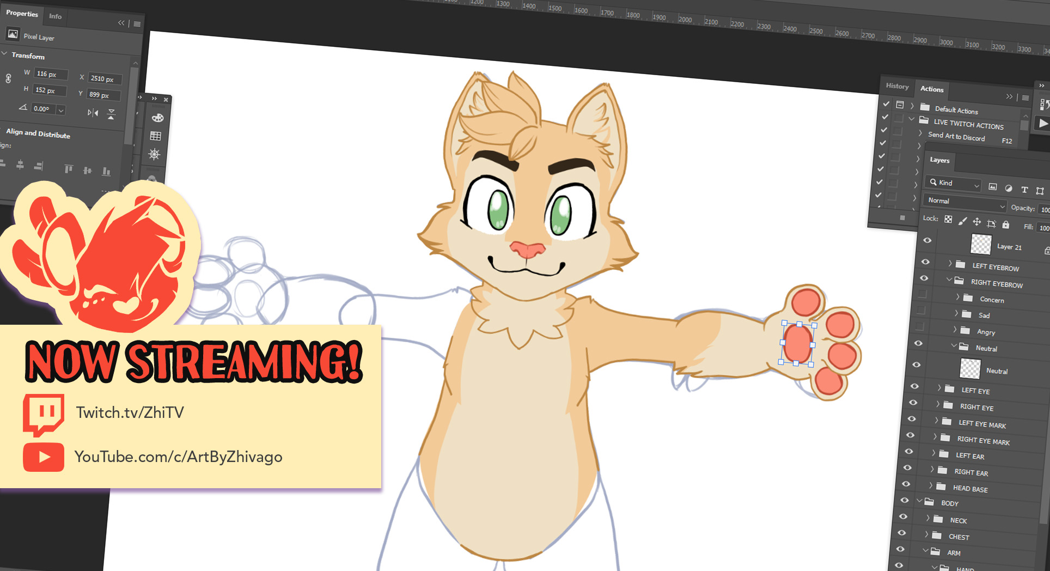Show the hidden Sad group
1050x571 pixels.
[921, 310]
